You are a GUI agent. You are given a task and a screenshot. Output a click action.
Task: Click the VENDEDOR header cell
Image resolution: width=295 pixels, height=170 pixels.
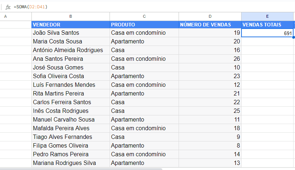70,25
